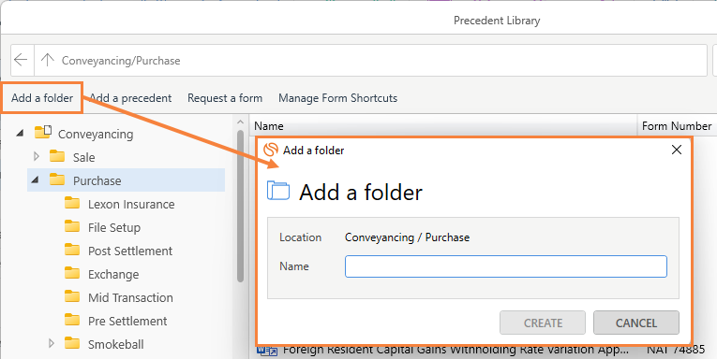Click the folder tree vertical scrollbar
Viewport: 717px width, 359px height.
pos(241,206)
